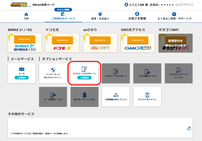The width and height of the screenshot is (202, 141).
Task: Open 公衆無線LANオプション WiFi tile
Action: click(x=116, y=97)
